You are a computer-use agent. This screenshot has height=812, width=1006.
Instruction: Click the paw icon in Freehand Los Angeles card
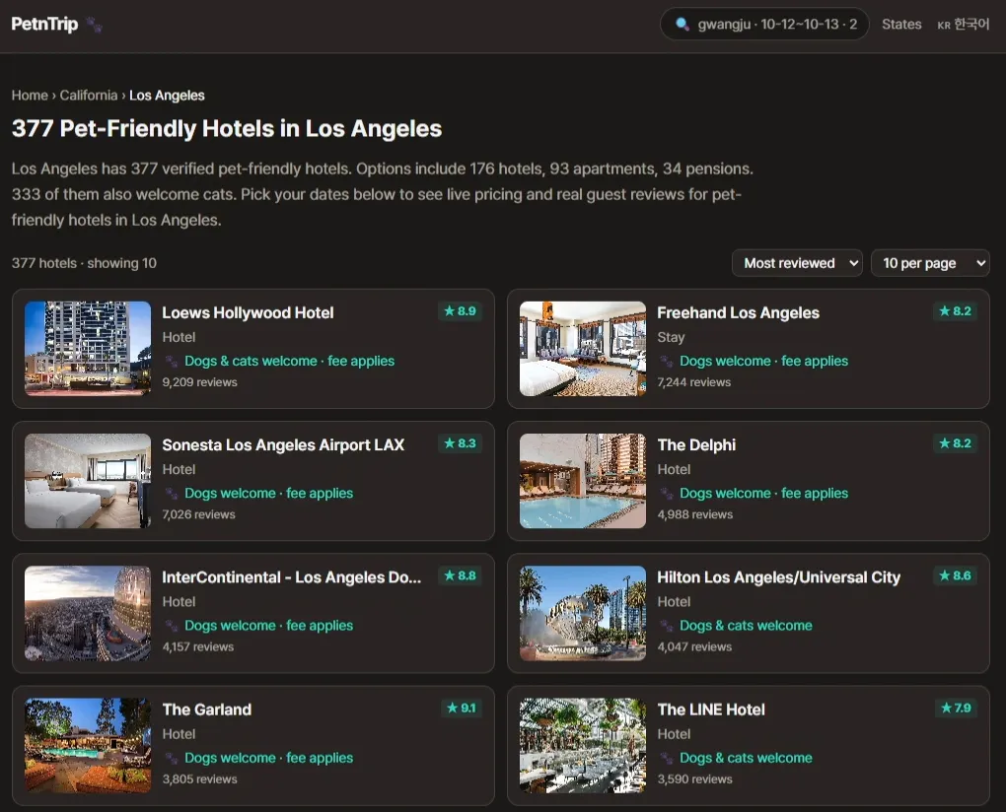[667, 362]
